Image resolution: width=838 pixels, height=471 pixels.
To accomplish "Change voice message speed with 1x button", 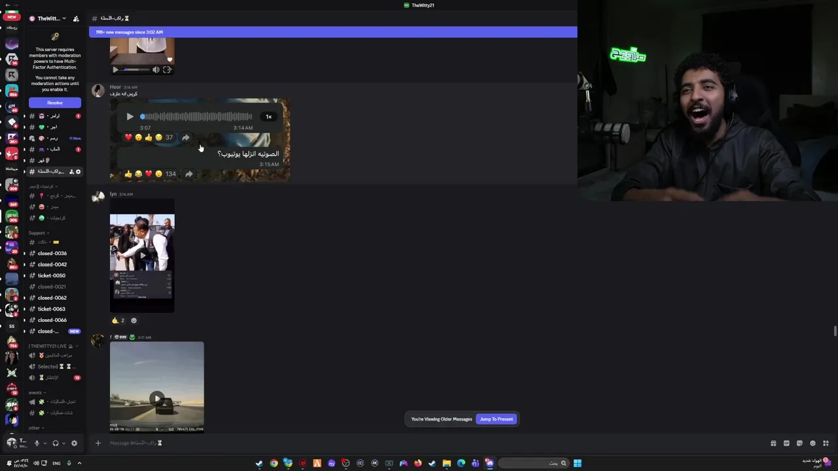I will [268, 116].
